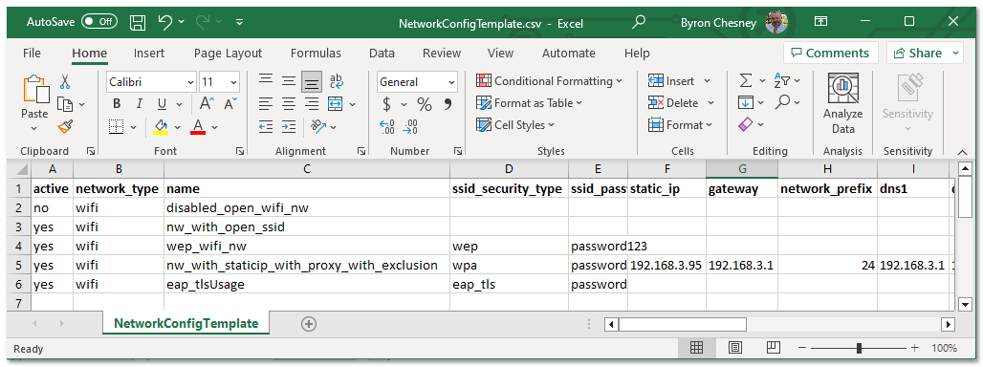Viewport: 983px width, 367px height.
Task: Apply Percent Style number format
Action: point(425,104)
